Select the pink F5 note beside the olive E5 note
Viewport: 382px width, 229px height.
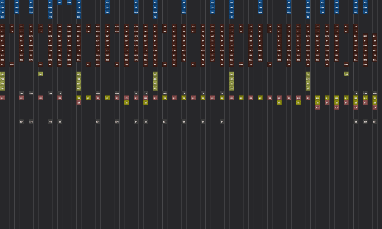126,98
